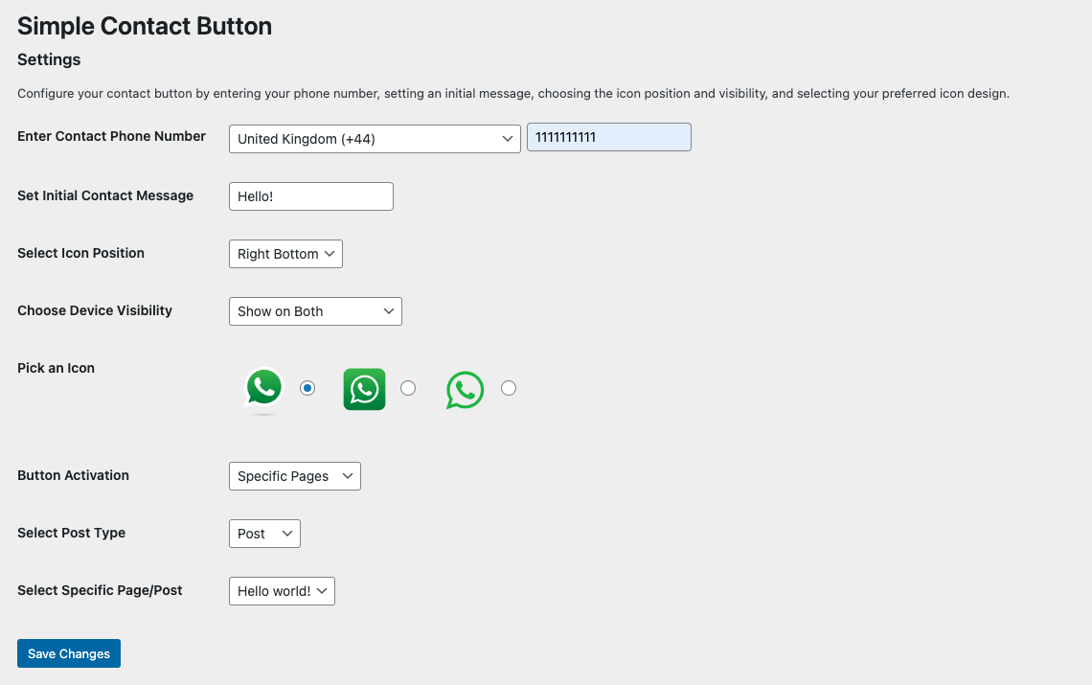Click the Choose Device Visibility label
Screen dimensions: 1092x685
click(95, 310)
